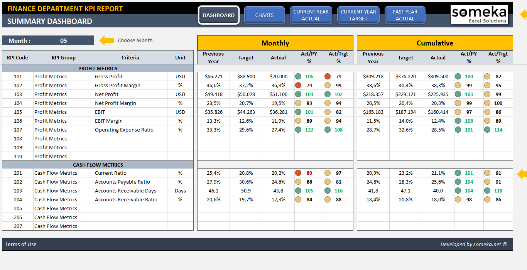
Task: Click the green Act/Trgt indicator for Operating Expense Ratio
Action: coord(327,130)
